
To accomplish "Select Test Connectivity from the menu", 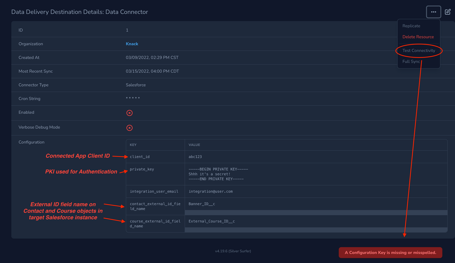I will tap(418, 50).
